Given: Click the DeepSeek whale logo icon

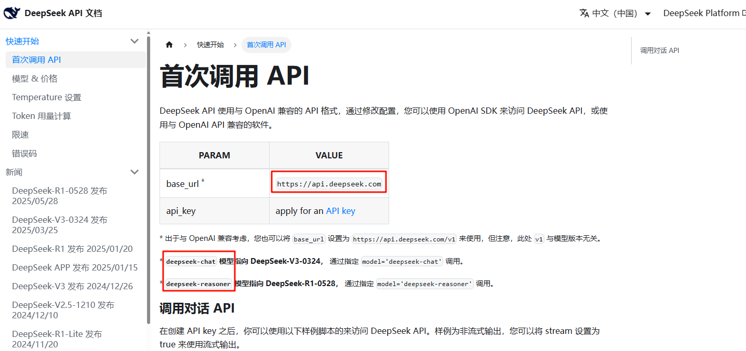Looking at the screenshot, I should tap(12, 13).
